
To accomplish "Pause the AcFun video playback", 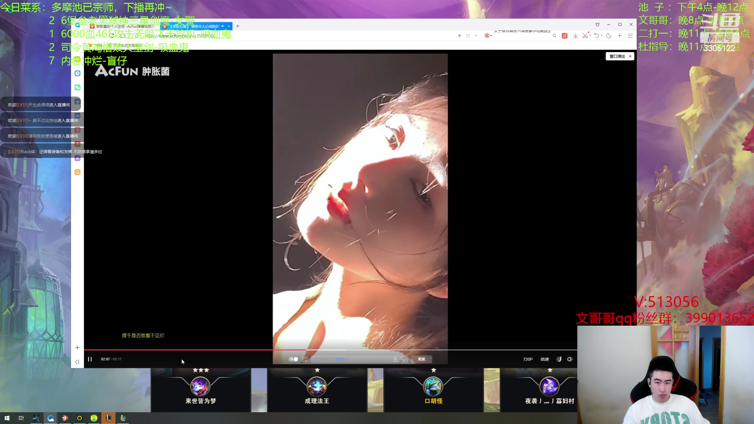I will click(x=90, y=359).
